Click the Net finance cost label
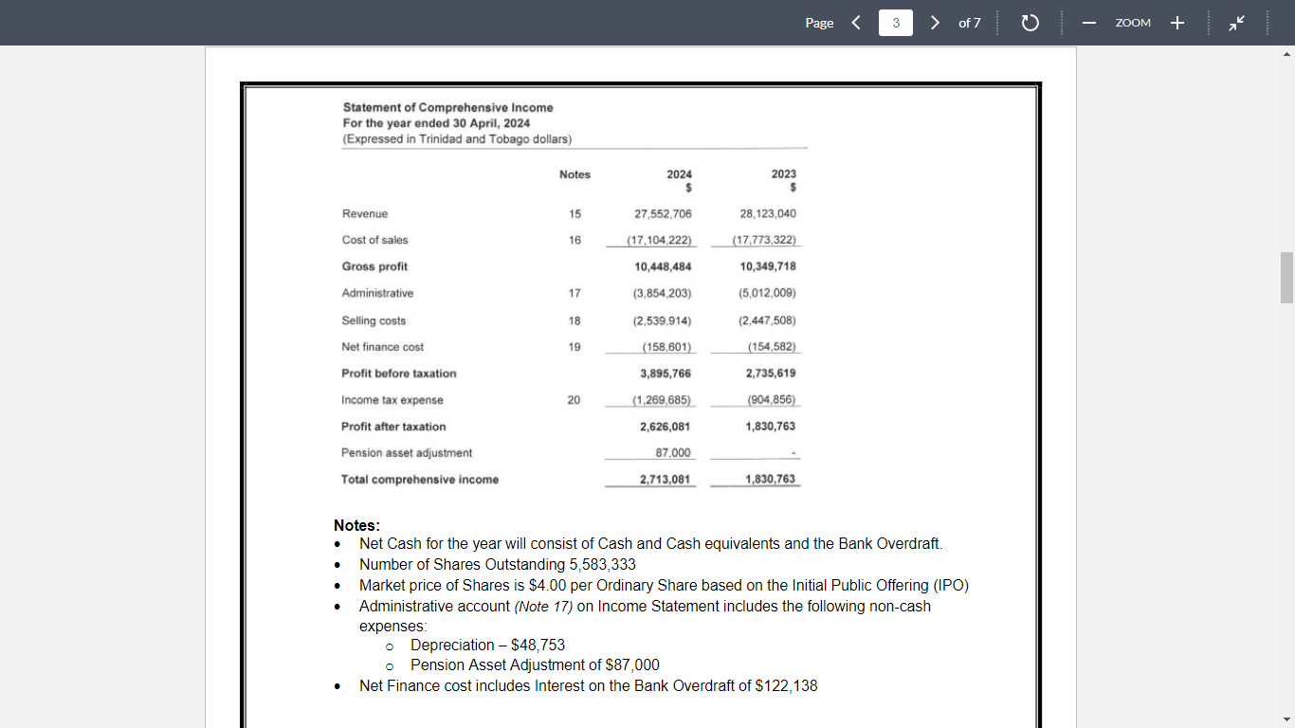Viewport: 1295px width, 728px height. click(383, 347)
